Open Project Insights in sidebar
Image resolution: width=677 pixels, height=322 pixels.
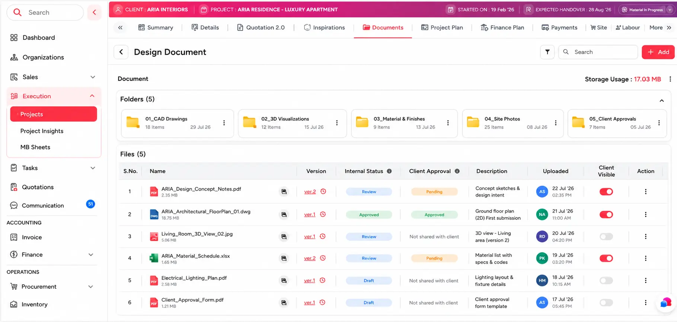point(42,131)
